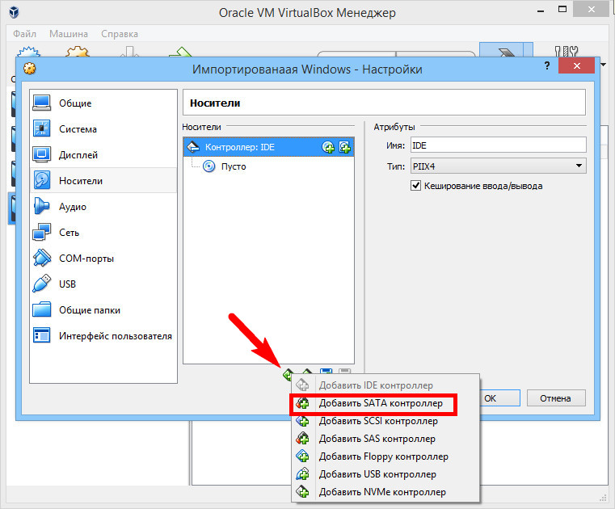Click the Отмена button
Viewport: 615px width, 509px height.
(556, 398)
